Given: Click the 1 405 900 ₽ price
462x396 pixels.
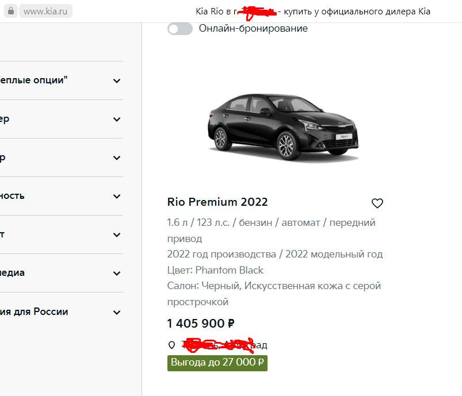Looking at the screenshot, I should point(201,324).
